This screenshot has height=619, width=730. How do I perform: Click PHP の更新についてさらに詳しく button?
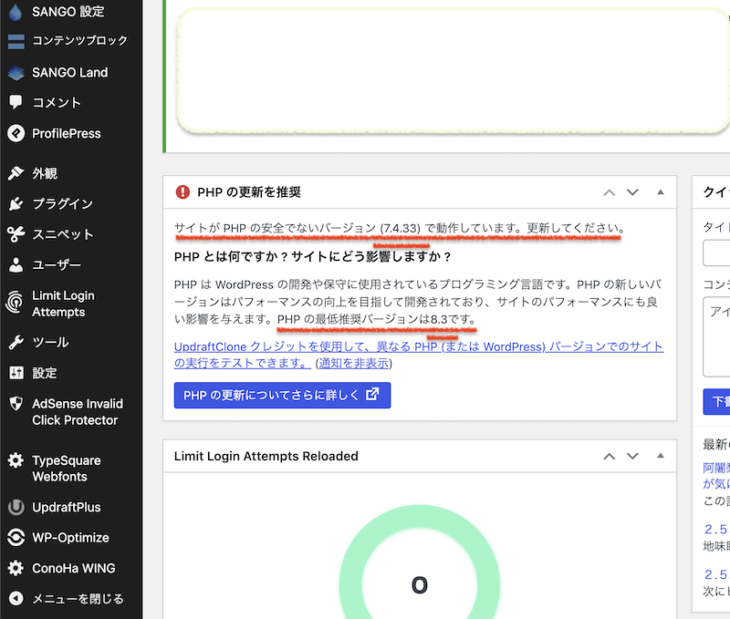pos(282,396)
